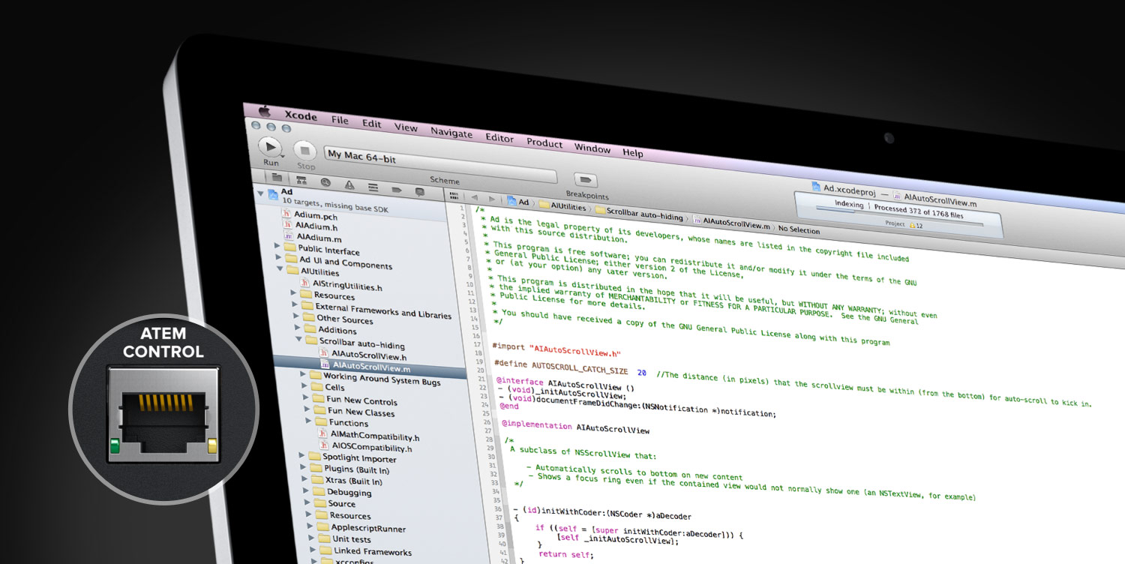Open the Issue navigator warning icon

tap(349, 184)
